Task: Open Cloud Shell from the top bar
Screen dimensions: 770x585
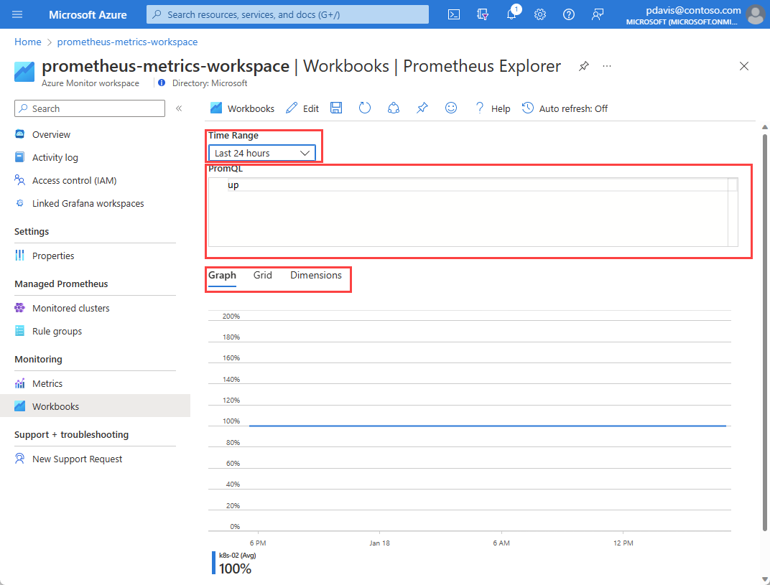Action: coord(454,14)
